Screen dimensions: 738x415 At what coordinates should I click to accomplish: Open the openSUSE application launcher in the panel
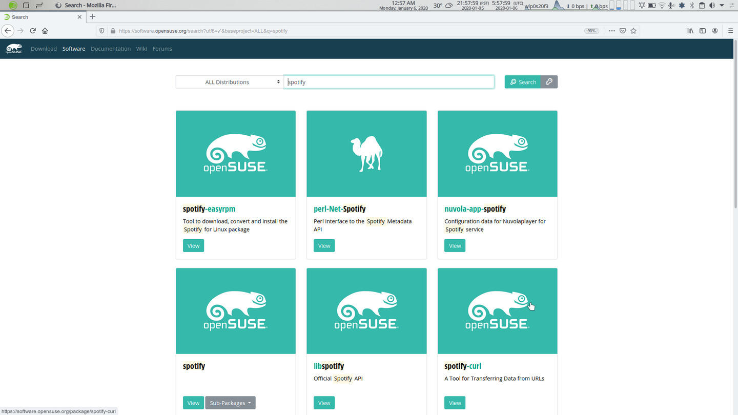[13, 5]
